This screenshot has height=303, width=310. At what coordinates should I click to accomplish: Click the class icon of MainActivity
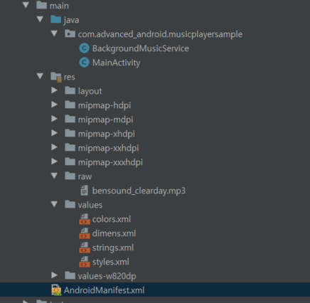(84, 63)
